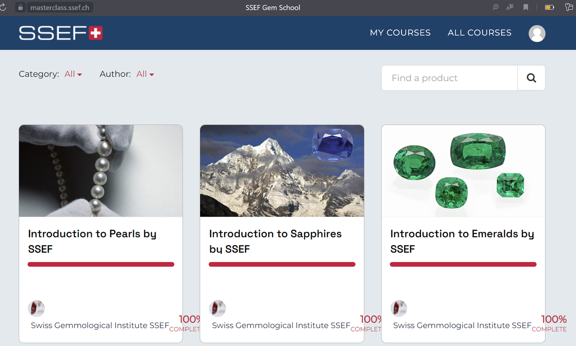
Task: Open the extensions icon at toolbar edge
Action: pos(569,7)
